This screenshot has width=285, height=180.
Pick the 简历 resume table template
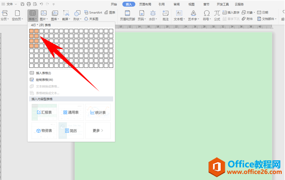(71, 130)
